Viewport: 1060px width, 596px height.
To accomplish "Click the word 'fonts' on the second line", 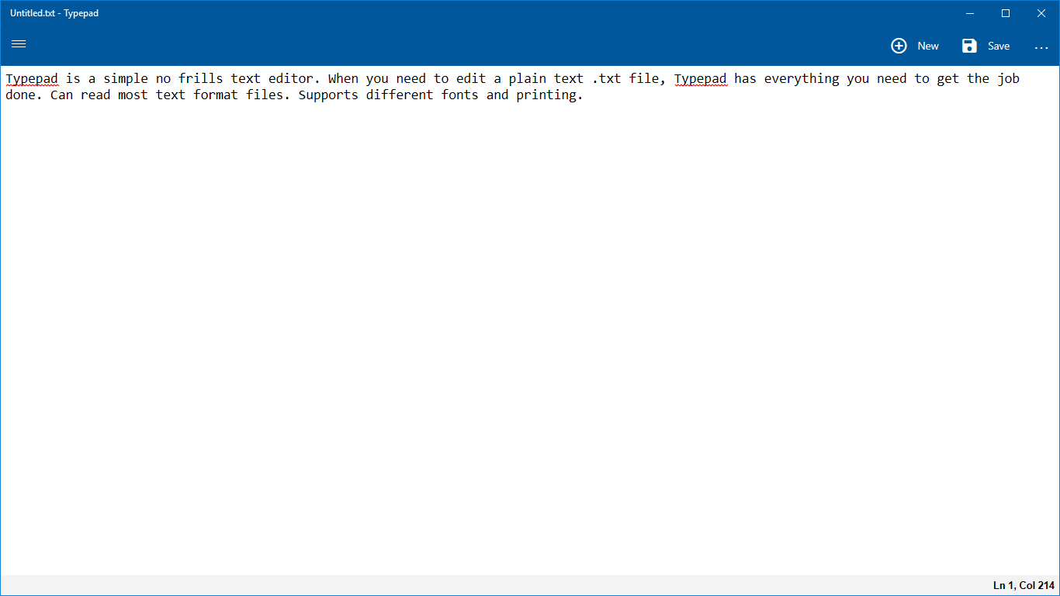I will pyautogui.click(x=460, y=95).
